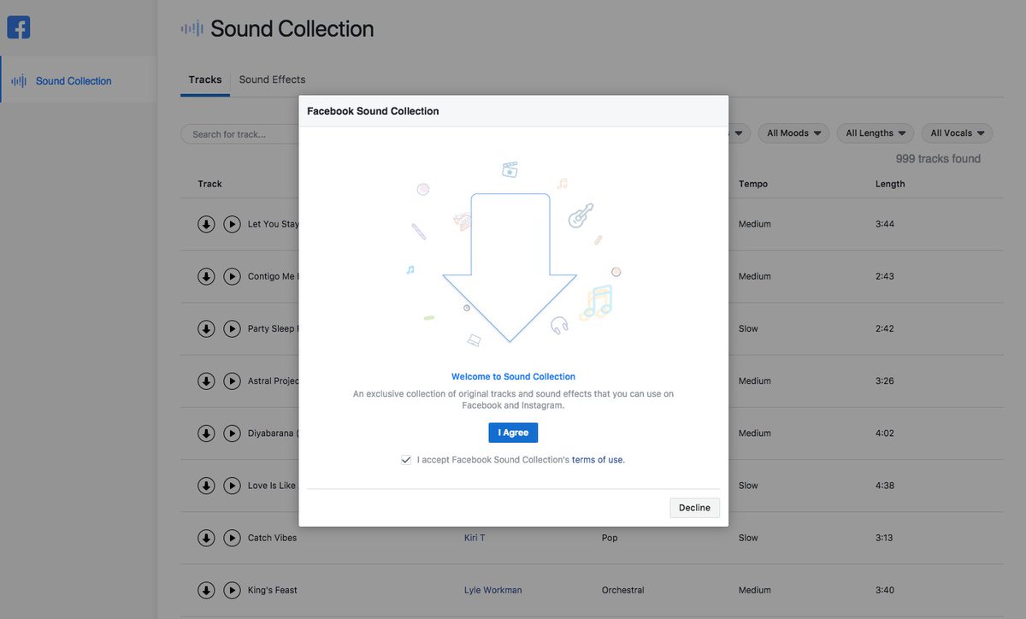
Task: Open Sound Collection in the sidebar
Action: (x=79, y=80)
